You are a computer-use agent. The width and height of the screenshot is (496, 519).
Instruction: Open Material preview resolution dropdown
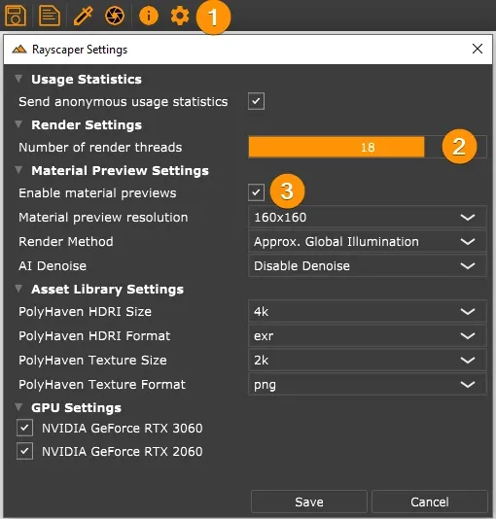[x=368, y=217]
